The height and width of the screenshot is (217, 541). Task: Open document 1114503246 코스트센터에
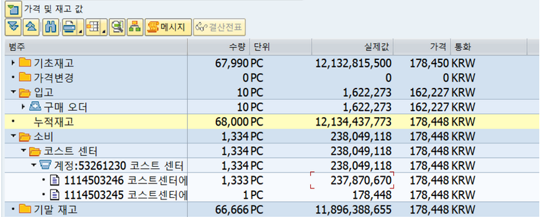tap(126, 180)
